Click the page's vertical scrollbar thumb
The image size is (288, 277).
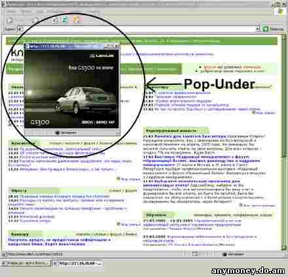click(x=283, y=96)
